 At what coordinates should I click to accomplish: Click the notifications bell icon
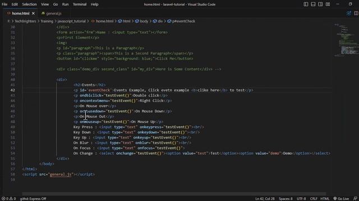click(x=355, y=199)
